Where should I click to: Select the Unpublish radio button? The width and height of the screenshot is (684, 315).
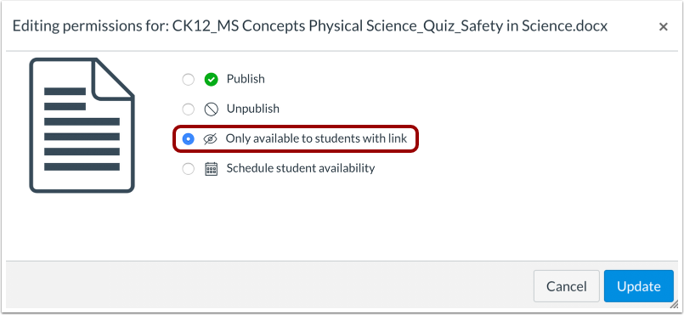188,110
